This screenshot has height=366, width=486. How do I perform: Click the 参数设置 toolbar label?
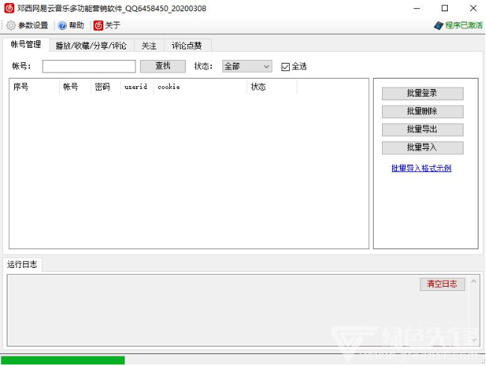pyautogui.click(x=33, y=25)
